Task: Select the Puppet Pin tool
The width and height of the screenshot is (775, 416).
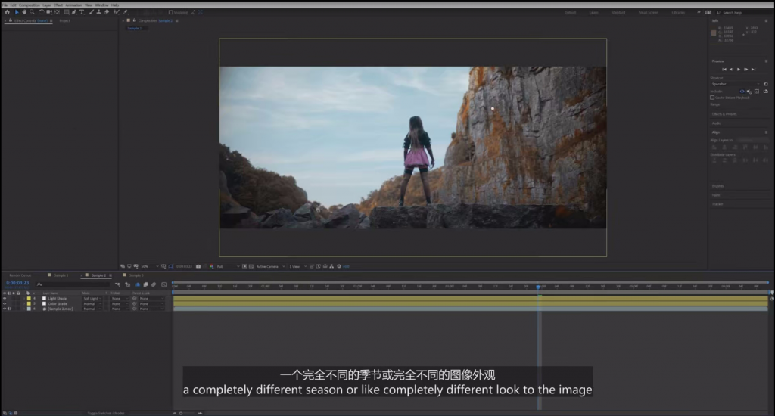Action: [x=126, y=12]
